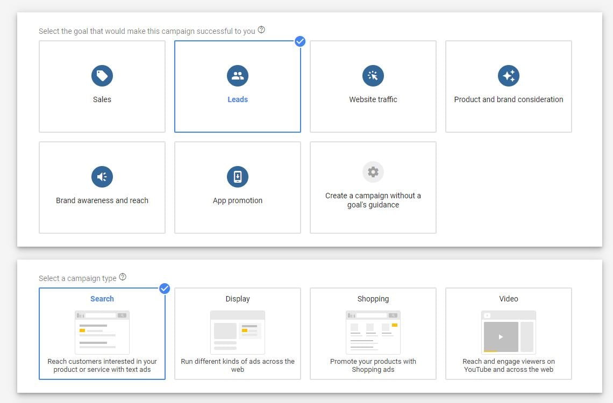613x403 pixels.
Task: Choose the Website traffic label
Action: point(373,99)
